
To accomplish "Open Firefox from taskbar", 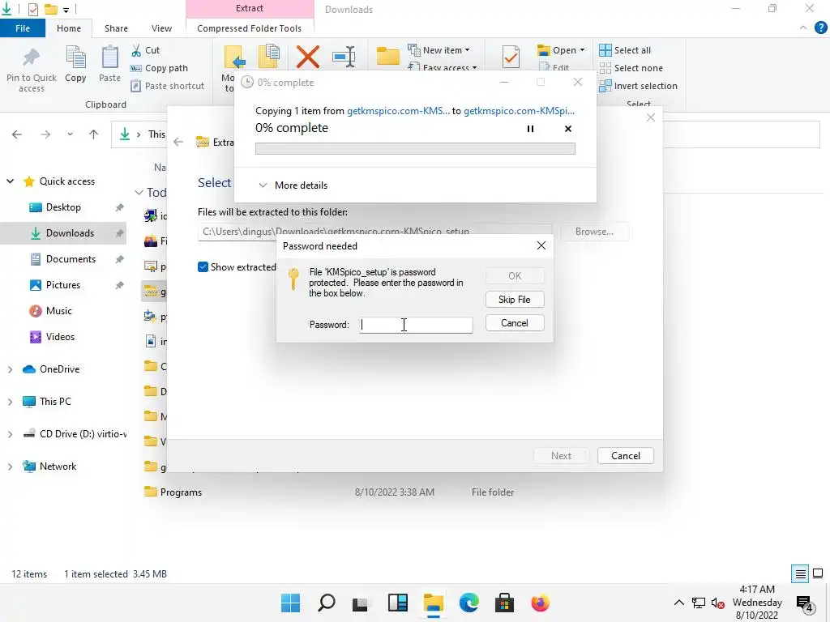I will (540, 603).
